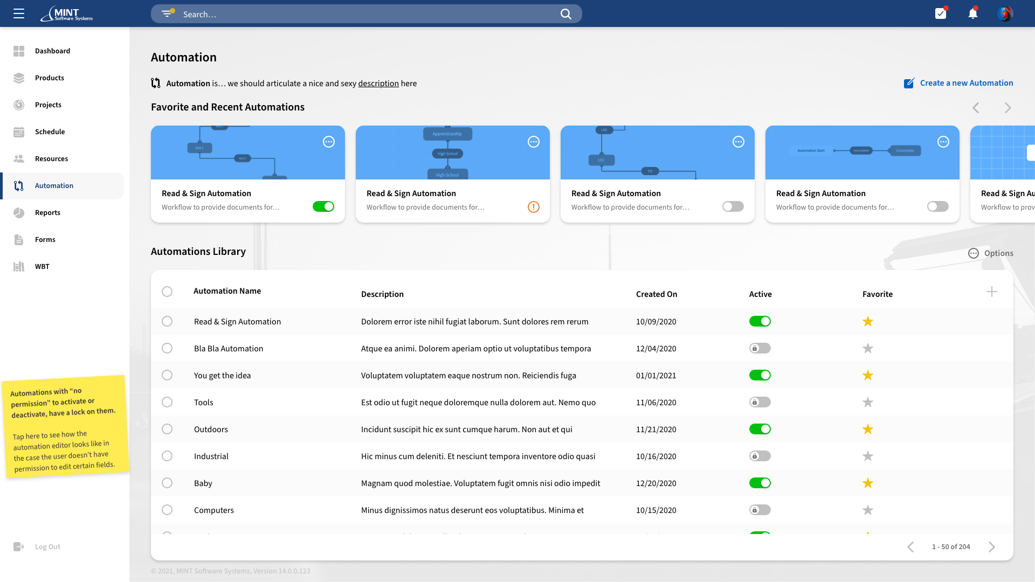Open the user profile avatar

(x=1005, y=13)
